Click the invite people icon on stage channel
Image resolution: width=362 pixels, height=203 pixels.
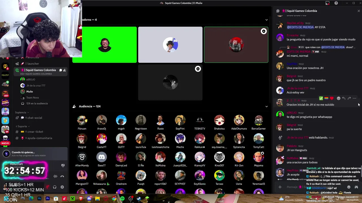[64, 70]
